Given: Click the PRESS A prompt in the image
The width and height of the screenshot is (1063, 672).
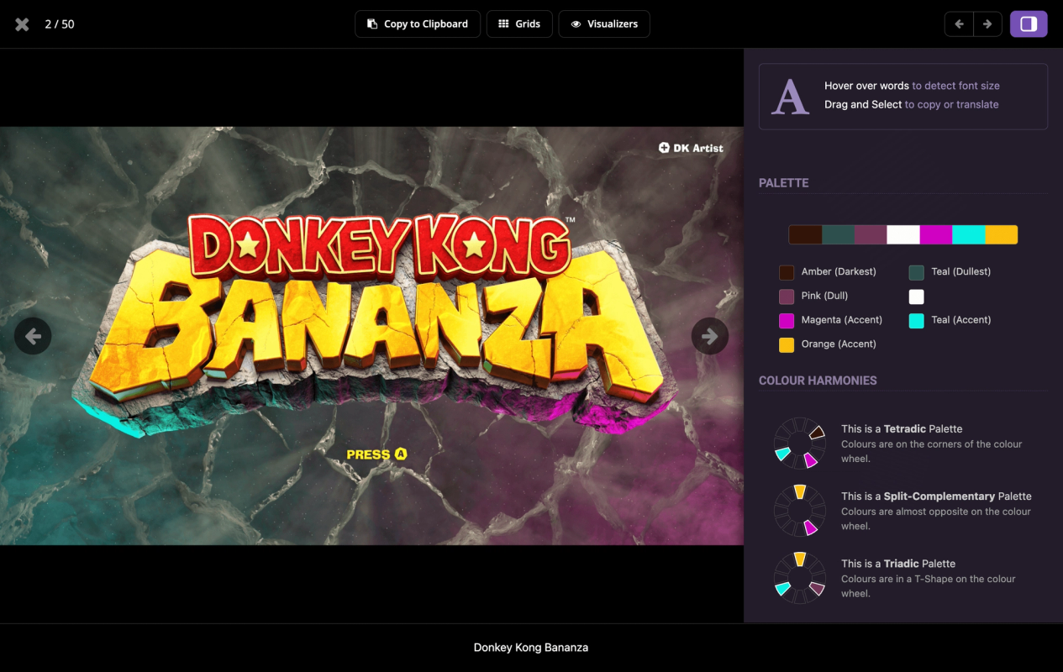Looking at the screenshot, I should click(376, 454).
